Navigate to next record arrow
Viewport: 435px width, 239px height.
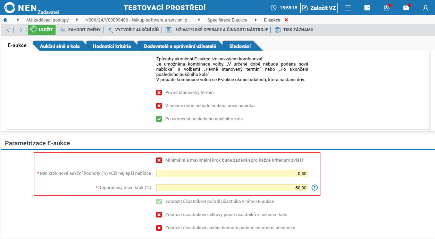click(x=21, y=30)
